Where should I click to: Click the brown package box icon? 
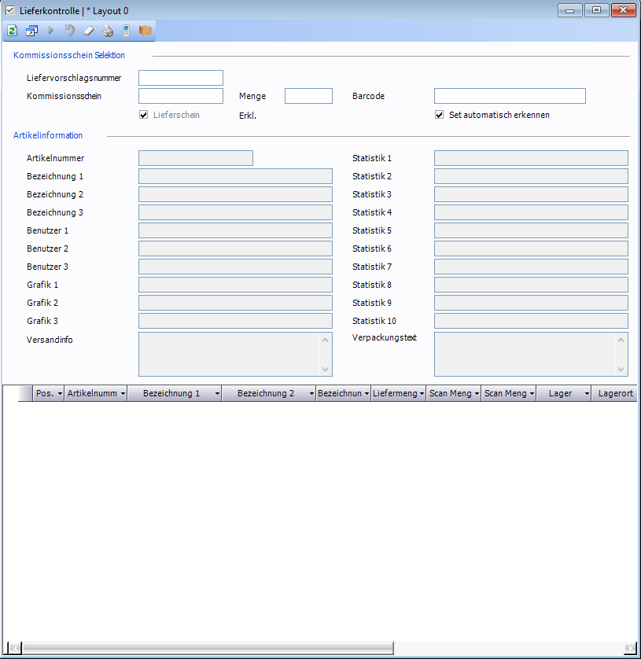pos(145,31)
